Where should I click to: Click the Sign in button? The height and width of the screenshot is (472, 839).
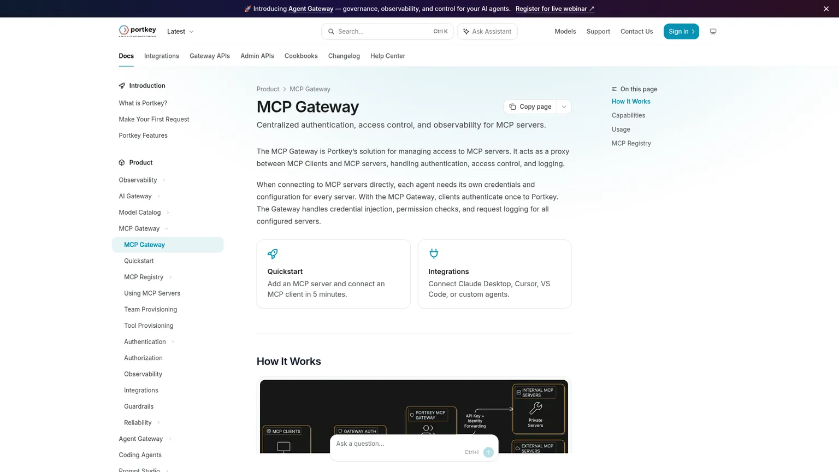681,32
